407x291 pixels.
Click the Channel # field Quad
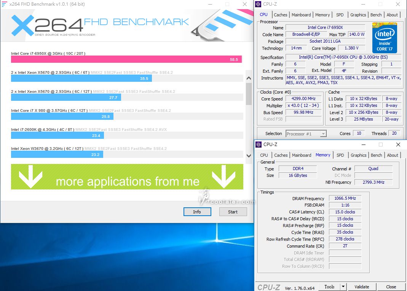click(373, 169)
